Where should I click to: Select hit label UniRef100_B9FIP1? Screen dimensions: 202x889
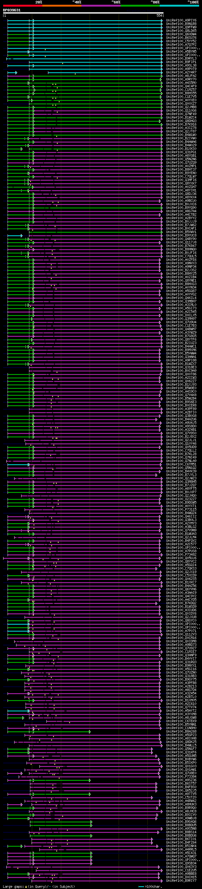point(181,62)
